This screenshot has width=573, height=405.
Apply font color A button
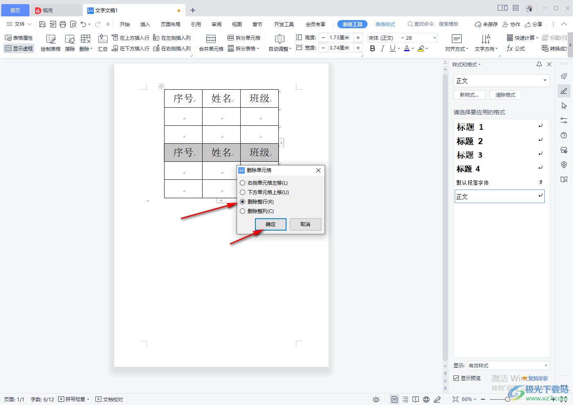[x=407, y=48]
